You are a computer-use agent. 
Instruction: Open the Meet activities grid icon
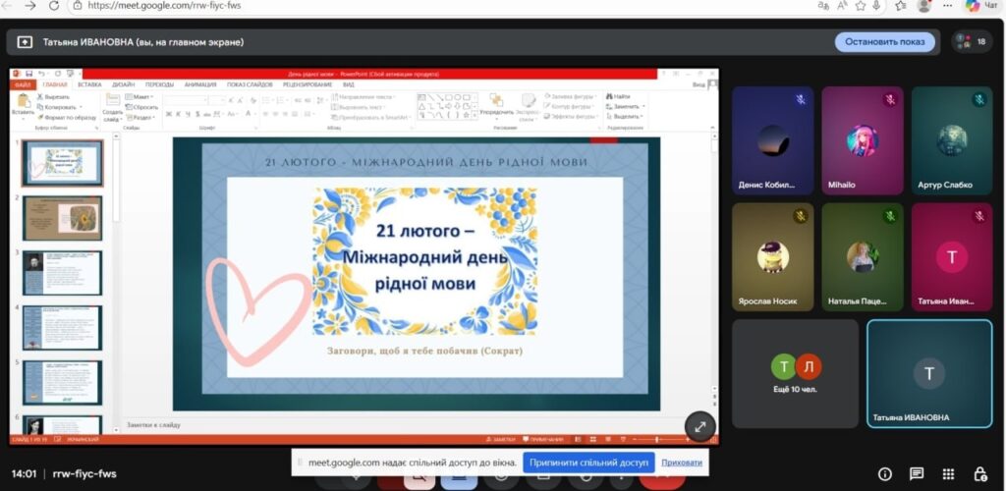click(x=948, y=474)
